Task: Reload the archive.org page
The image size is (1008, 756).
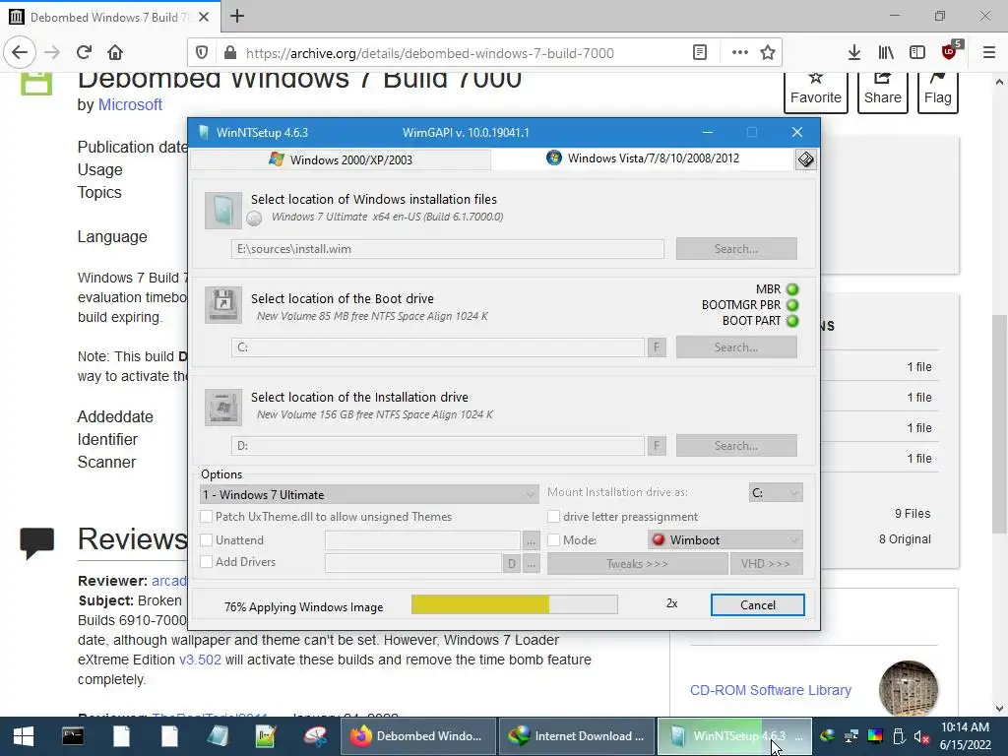Action: pyautogui.click(x=84, y=52)
